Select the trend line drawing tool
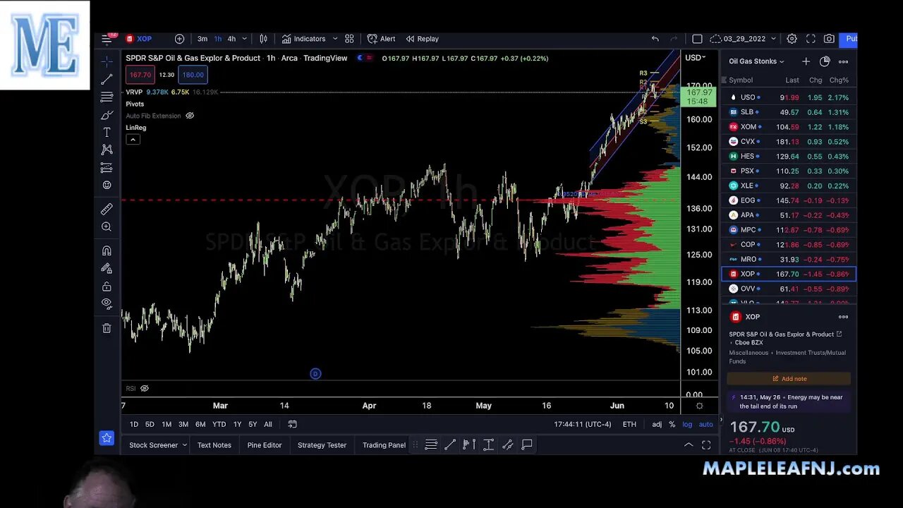This screenshot has height=508, width=903. pos(107,79)
